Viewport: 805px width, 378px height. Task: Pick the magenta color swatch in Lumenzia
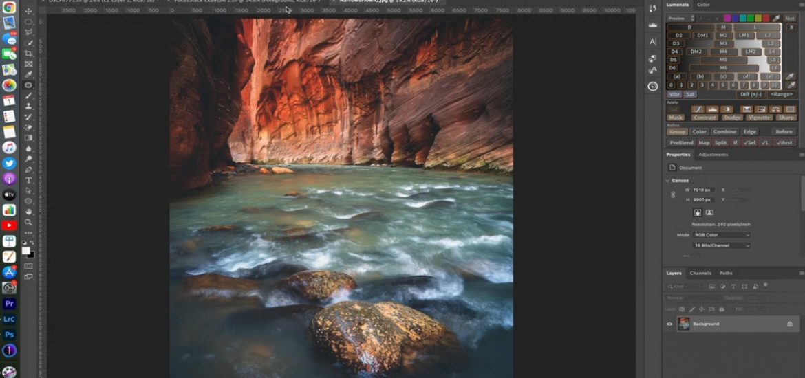point(726,18)
